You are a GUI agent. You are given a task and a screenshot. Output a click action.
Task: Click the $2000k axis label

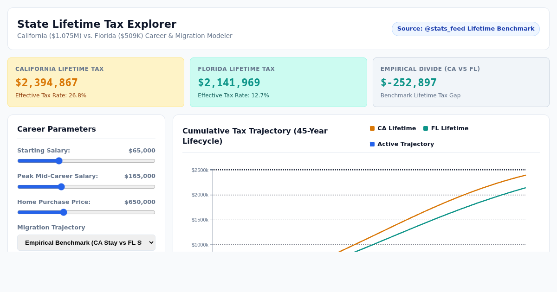click(x=200, y=195)
